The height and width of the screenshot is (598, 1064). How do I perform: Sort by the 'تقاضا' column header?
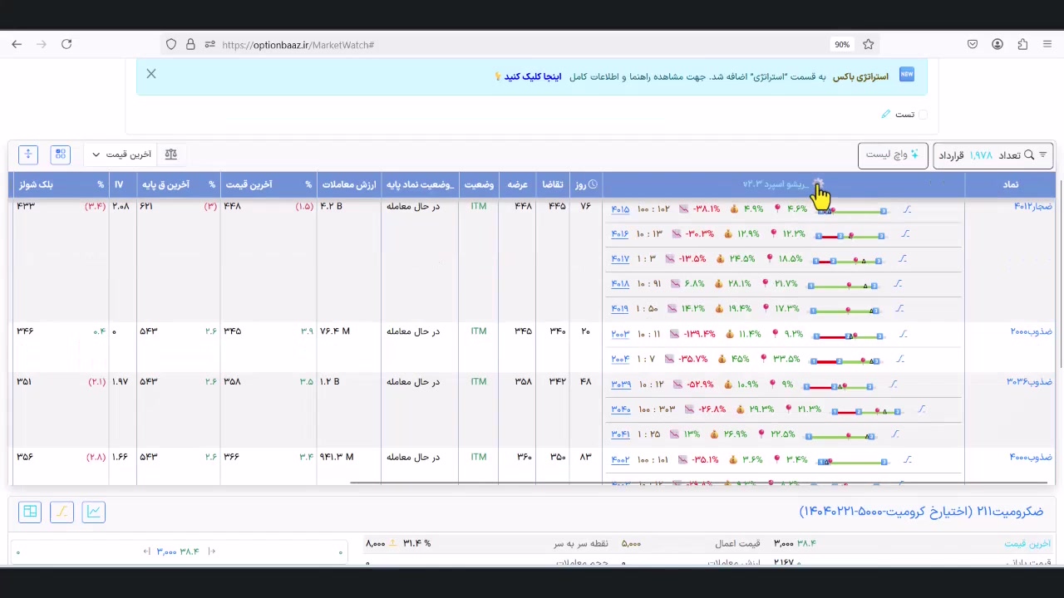click(x=553, y=184)
